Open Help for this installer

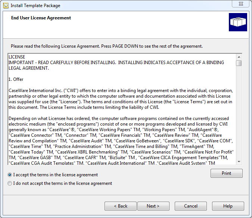(228, 206)
